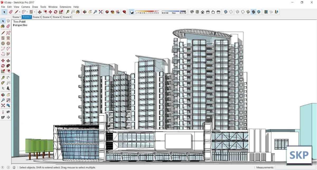Activate the Position Camera tool
This screenshot has width=317, height=170.
[x=3, y=112]
